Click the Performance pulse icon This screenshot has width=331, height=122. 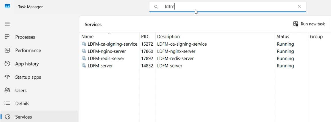pos(7,50)
